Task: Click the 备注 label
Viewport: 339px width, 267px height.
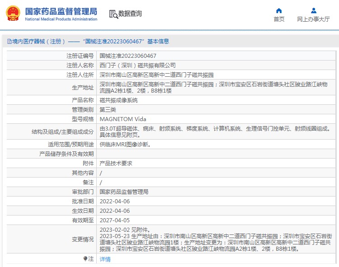Action: click(88, 183)
